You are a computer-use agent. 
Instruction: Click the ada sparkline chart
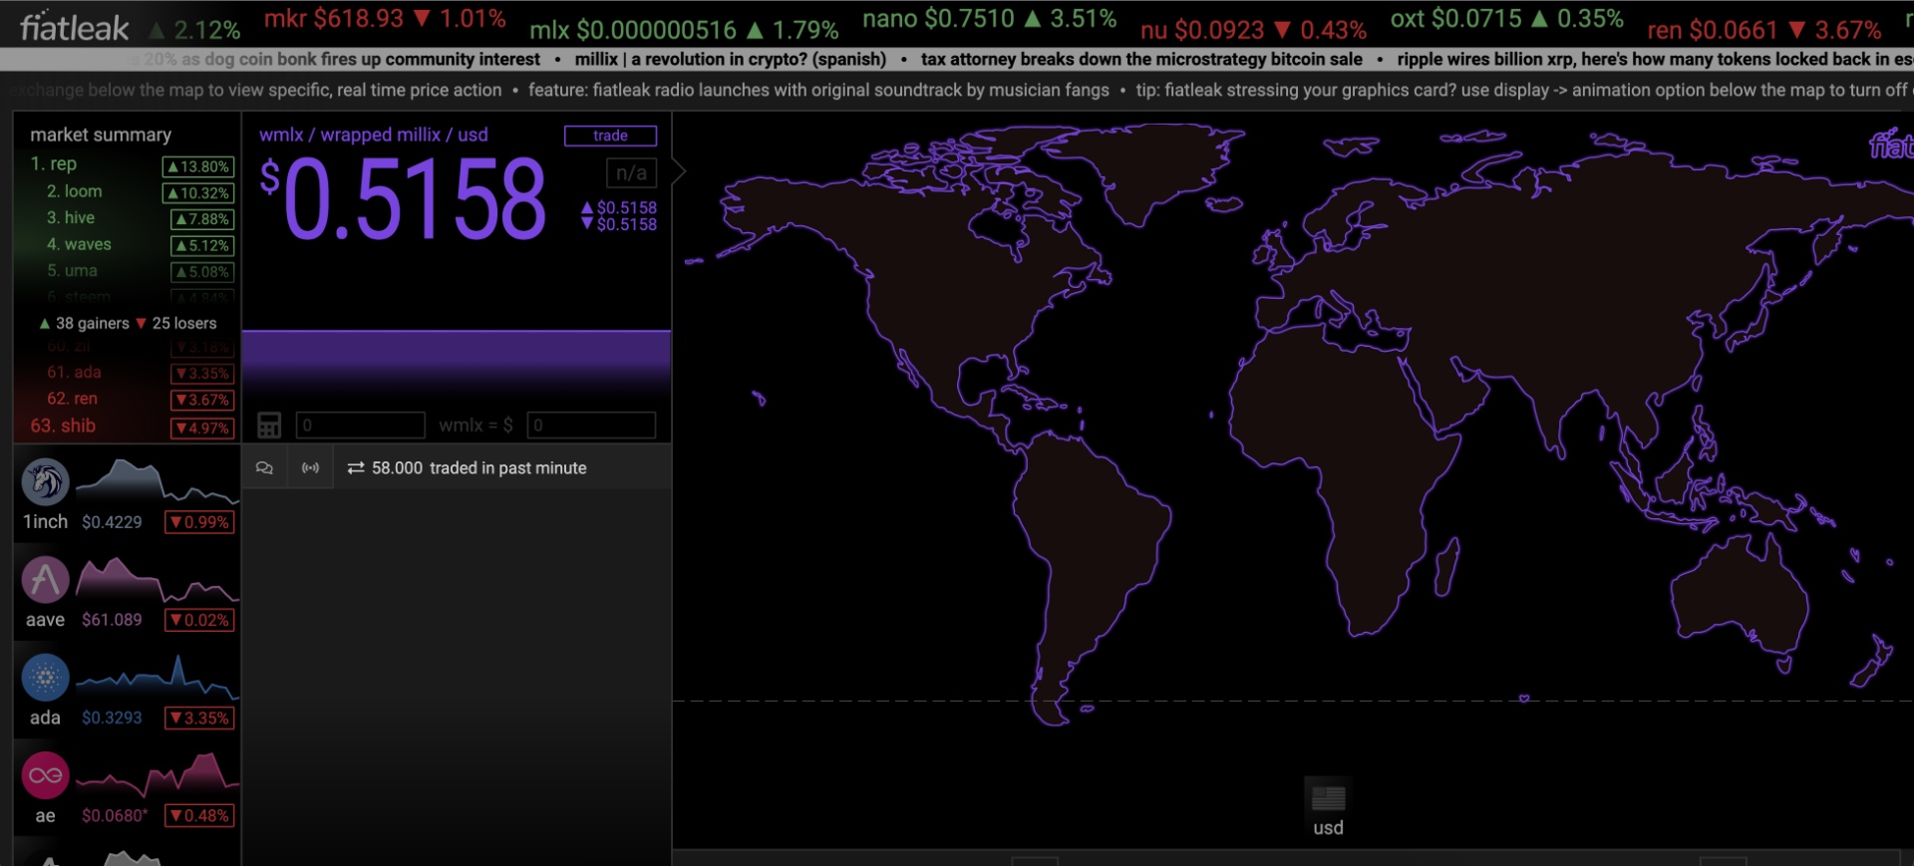pos(157,676)
